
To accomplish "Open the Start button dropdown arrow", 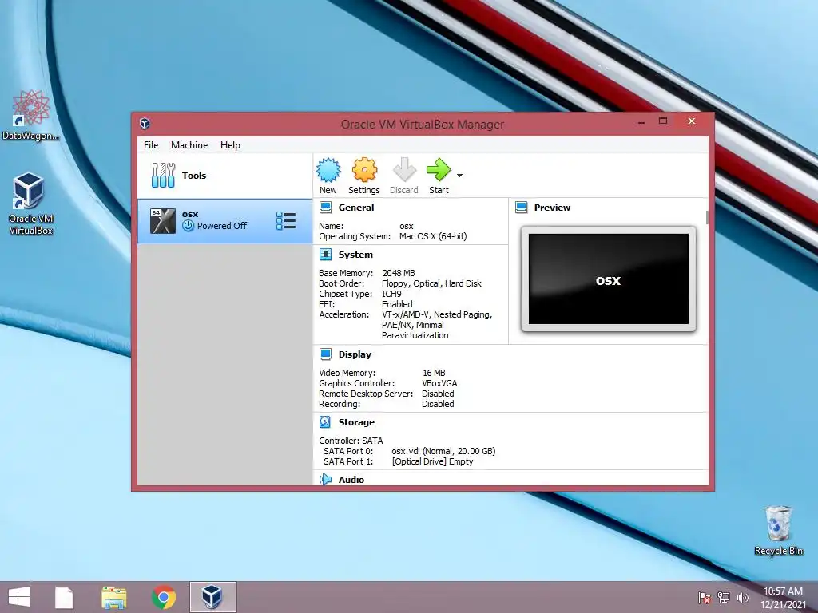I will [x=459, y=176].
